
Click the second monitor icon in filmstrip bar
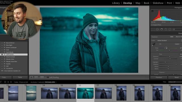tap(1, 82)
